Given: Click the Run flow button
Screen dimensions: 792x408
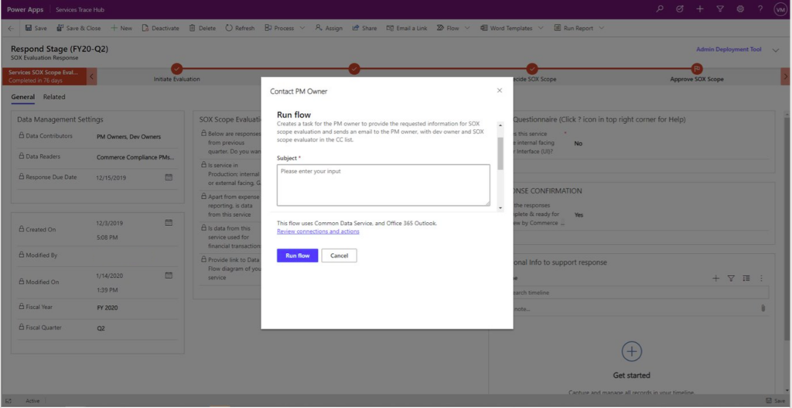Looking at the screenshot, I should click(297, 255).
